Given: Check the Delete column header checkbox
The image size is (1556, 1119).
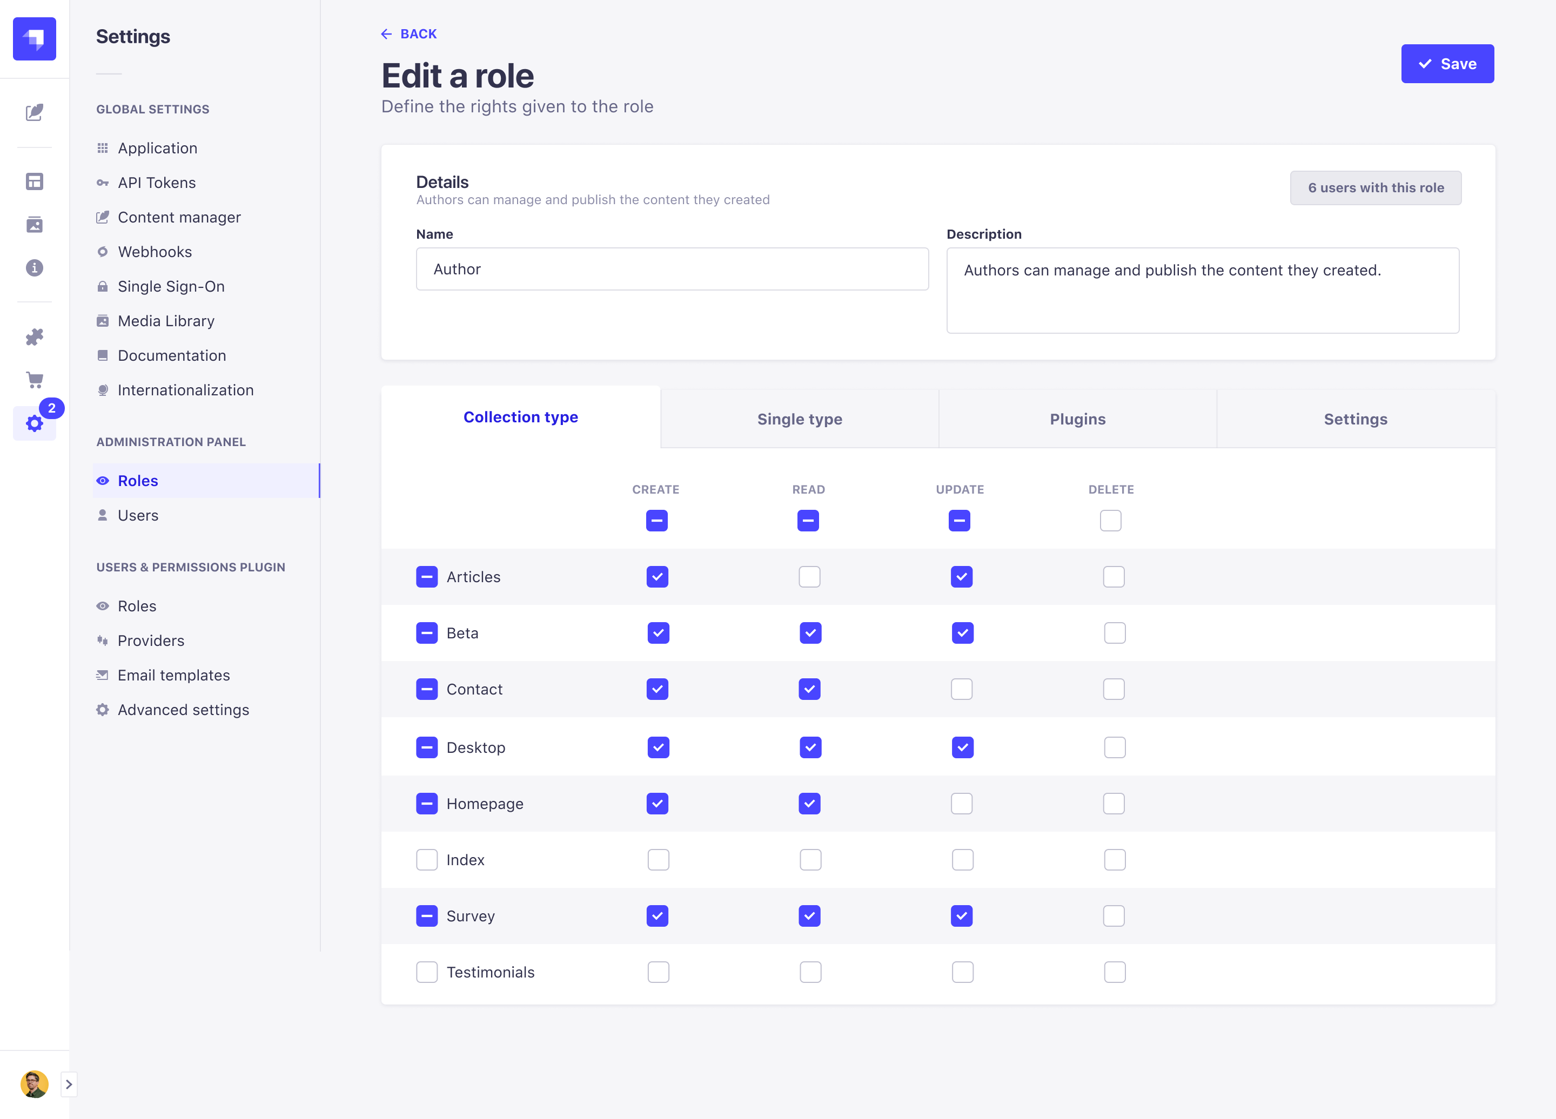Looking at the screenshot, I should tap(1110, 521).
